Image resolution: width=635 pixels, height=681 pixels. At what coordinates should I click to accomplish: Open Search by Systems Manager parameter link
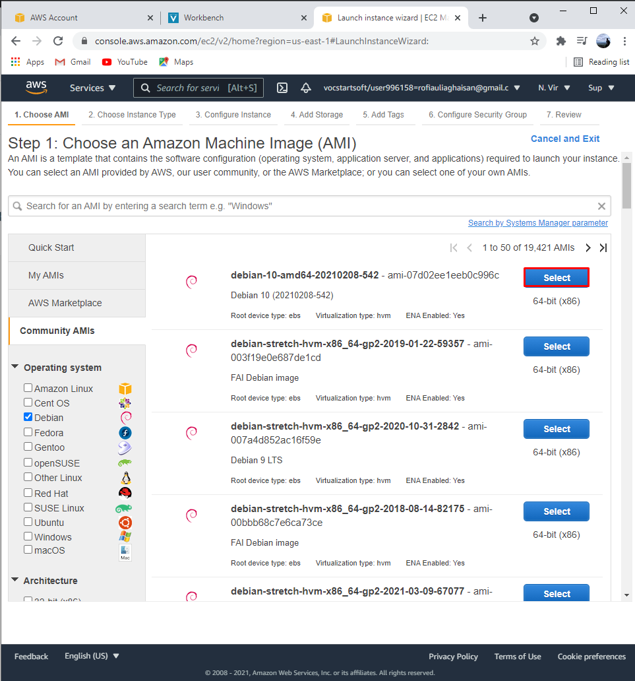pyautogui.click(x=538, y=223)
